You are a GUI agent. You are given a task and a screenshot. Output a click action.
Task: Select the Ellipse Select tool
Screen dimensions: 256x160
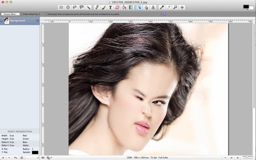[x=68, y=7]
